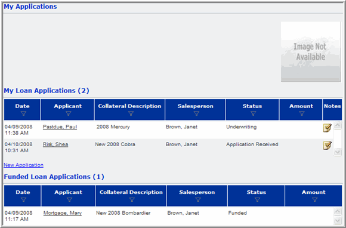
Task: Start a New Application
Action: 23,165
